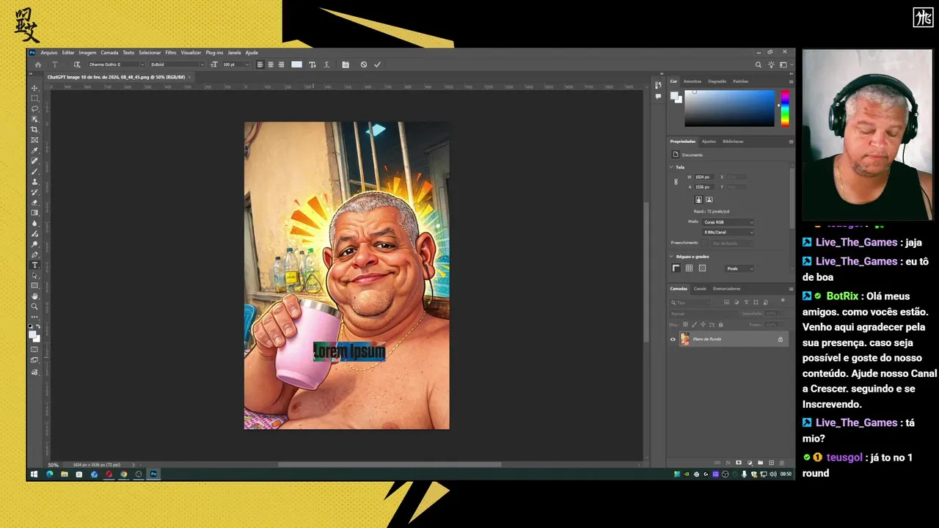Collapse the Réguas e grades section
939x528 pixels.
tap(671, 257)
